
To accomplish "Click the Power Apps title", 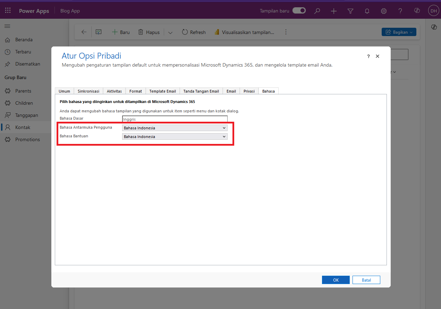I will (x=34, y=11).
